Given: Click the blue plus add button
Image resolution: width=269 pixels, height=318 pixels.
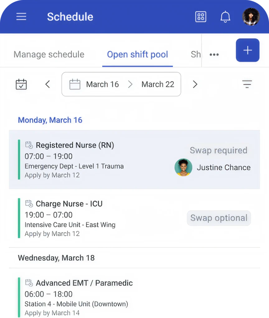Looking at the screenshot, I should (248, 50).
